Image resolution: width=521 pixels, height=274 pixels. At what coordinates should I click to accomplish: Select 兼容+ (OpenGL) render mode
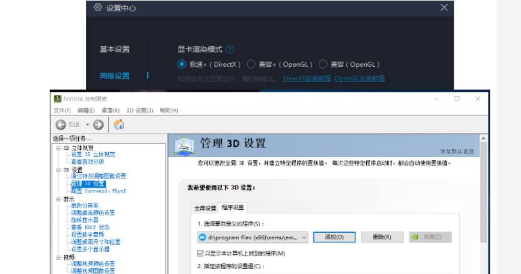(251, 64)
